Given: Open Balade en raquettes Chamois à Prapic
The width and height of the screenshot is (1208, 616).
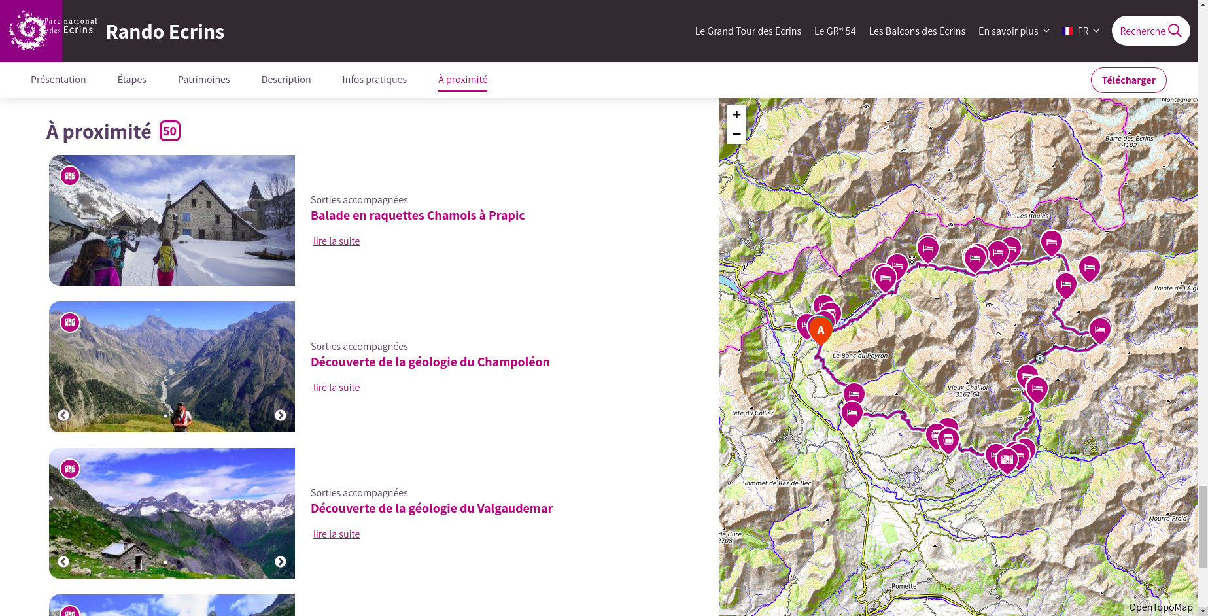Looking at the screenshot, I should click(x=418, y=215).
